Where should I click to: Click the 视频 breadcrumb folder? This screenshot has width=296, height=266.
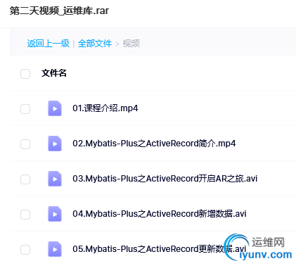tap(131, 44)
